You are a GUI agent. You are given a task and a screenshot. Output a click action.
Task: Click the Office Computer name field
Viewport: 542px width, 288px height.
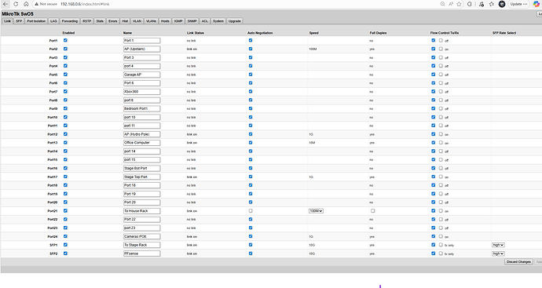[x=141, y=143]
